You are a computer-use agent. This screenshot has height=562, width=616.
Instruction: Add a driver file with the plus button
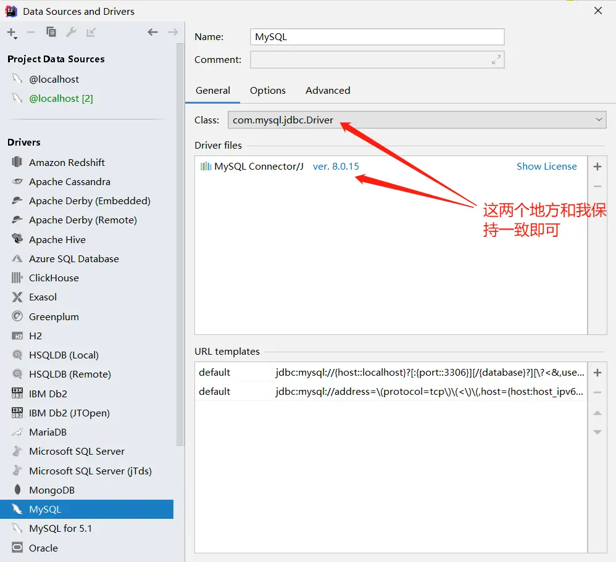[x=597, y=167]
